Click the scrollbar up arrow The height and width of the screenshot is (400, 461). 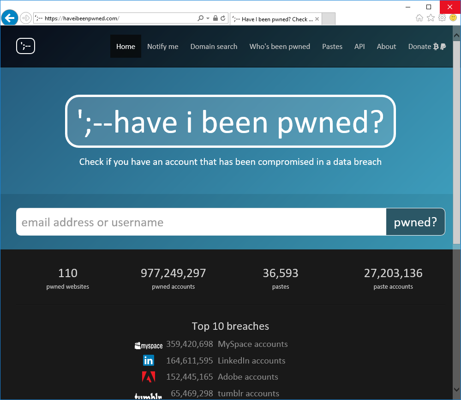pos(456,35)
